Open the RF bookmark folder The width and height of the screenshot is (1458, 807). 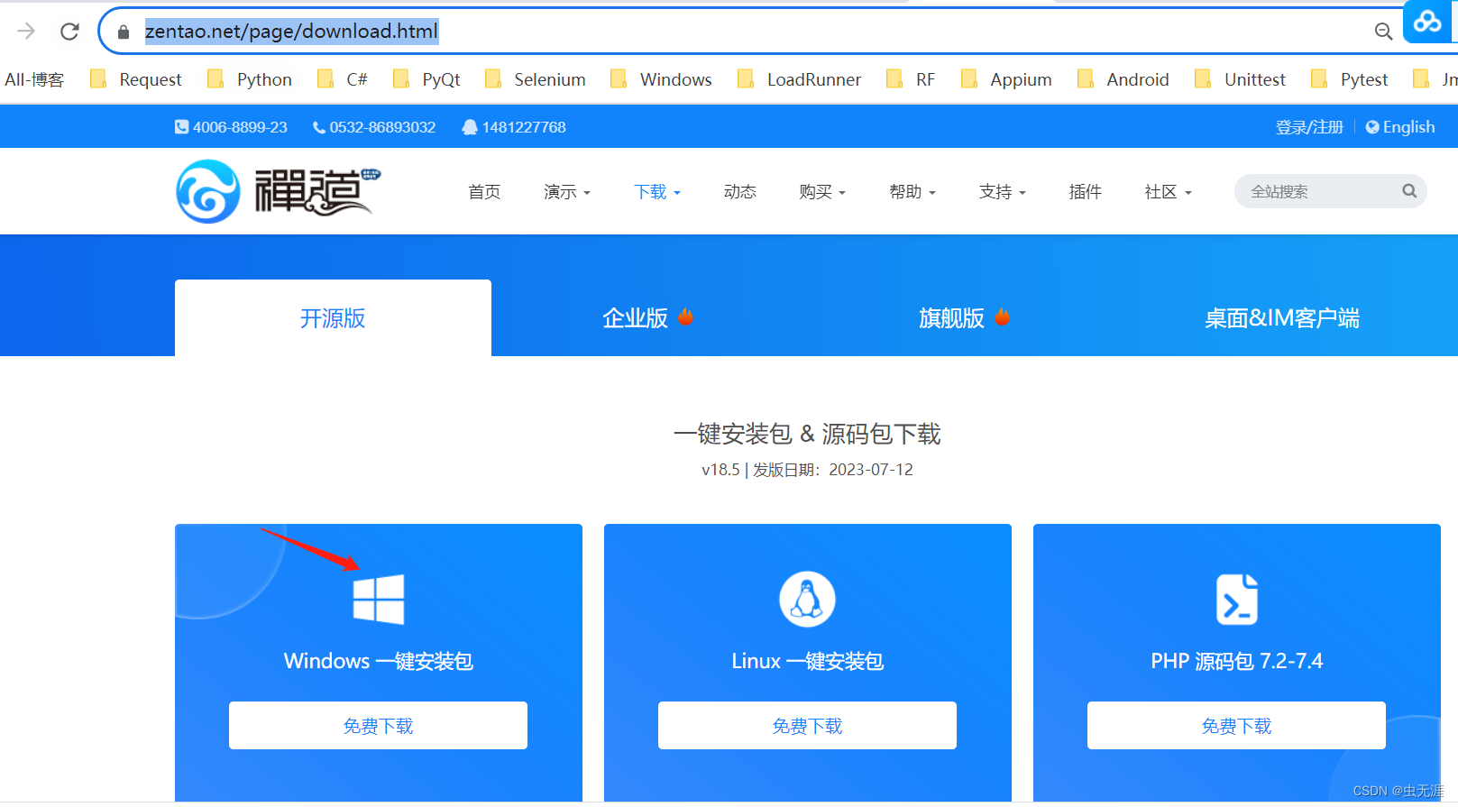(x=911, y=79)
